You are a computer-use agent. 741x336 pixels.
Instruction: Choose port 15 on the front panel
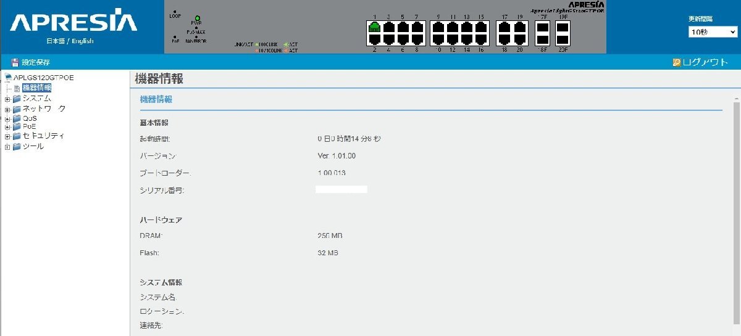tap(481, 27)
